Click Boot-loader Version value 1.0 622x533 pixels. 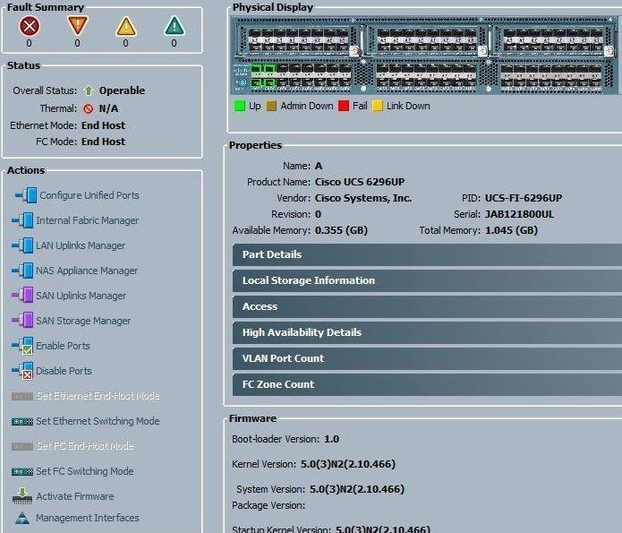pyautogui.click(x=331, y=439)
